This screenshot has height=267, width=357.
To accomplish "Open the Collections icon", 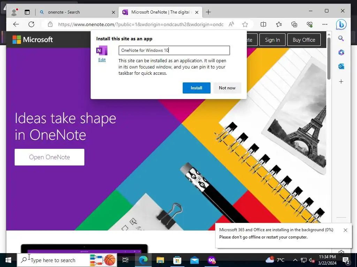I will tap(294, 24).
